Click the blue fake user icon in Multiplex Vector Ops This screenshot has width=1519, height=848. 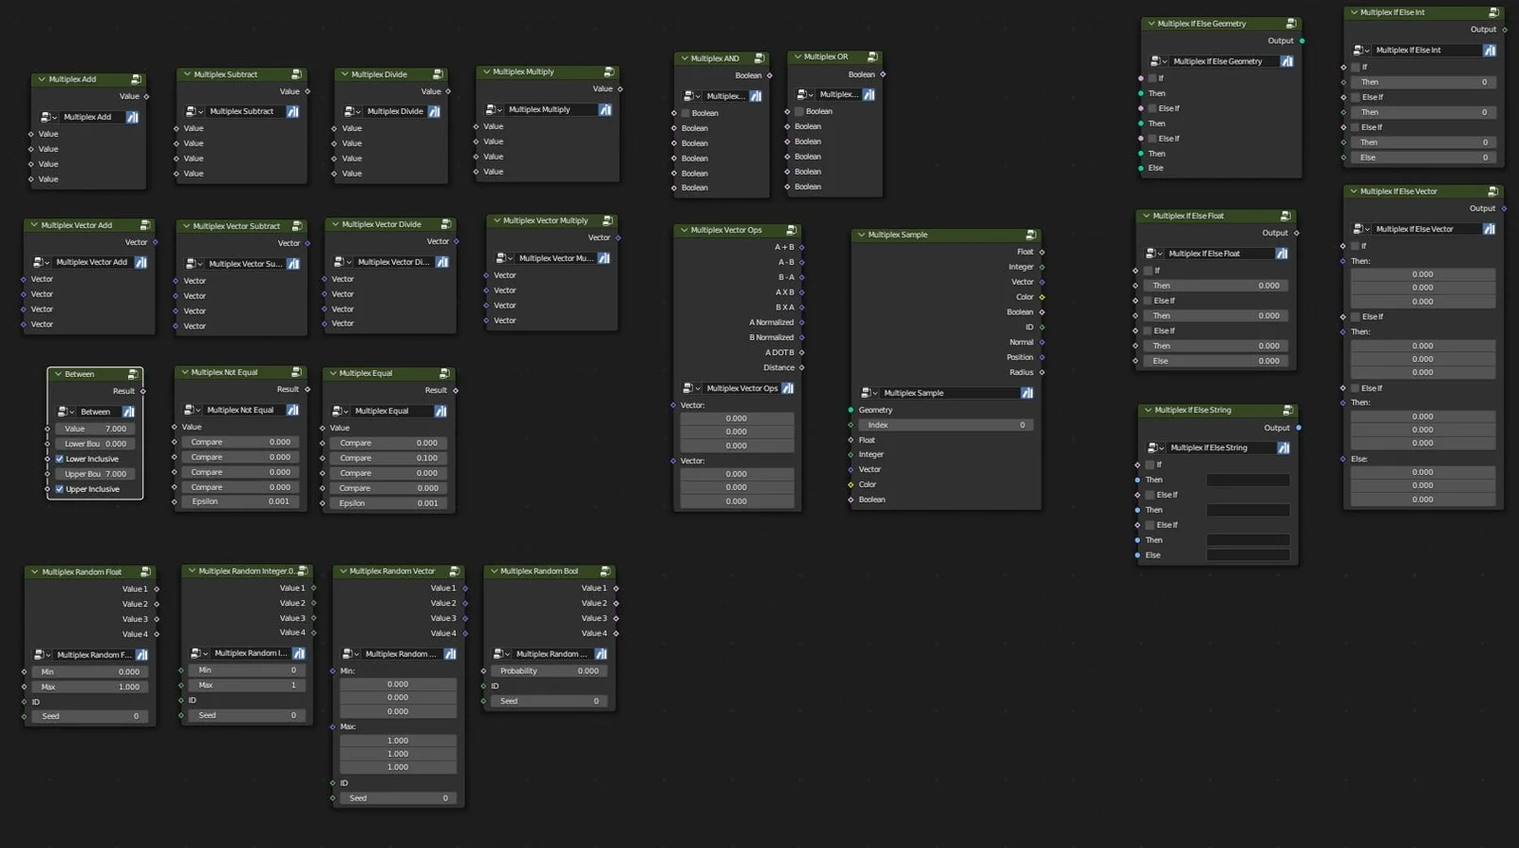click(x=787, y=388)
